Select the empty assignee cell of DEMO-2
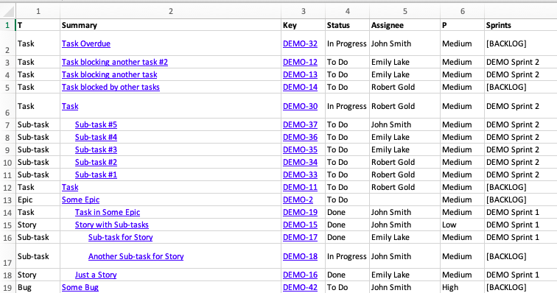Viewport: 557px width, 293px height. 404,200
